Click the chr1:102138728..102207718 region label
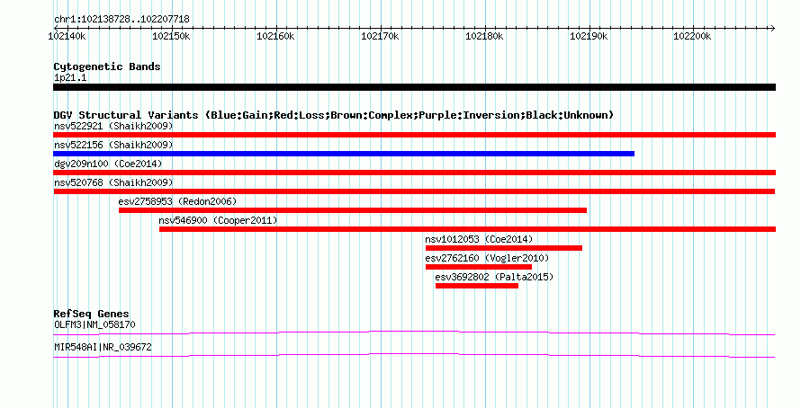The image size is (801, 408). (x=121, y=19)
